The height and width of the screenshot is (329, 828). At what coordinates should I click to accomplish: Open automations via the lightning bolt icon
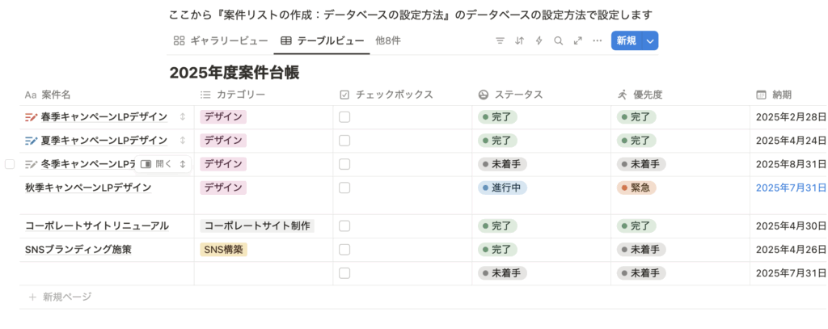[x=539, y=40]
